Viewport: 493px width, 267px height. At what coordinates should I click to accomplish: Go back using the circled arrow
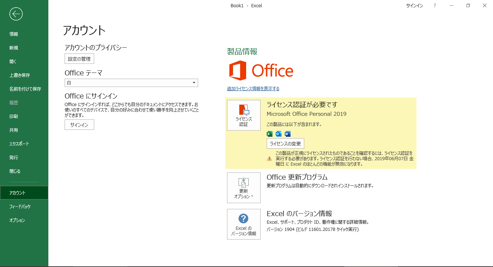point(16,14)
